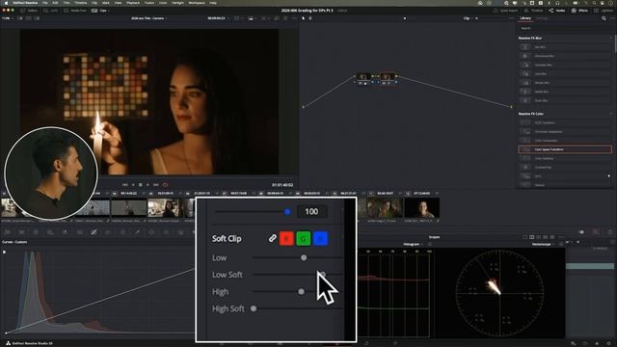Toggle the LUTs panel button
The height and width of the screenshot is (347, 617).
pos(50,11)
